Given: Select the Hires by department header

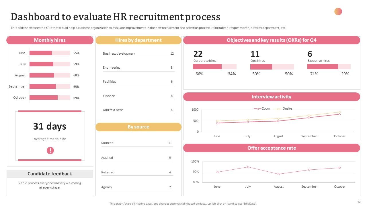Looking at the screenshot, I should [138, 40].
